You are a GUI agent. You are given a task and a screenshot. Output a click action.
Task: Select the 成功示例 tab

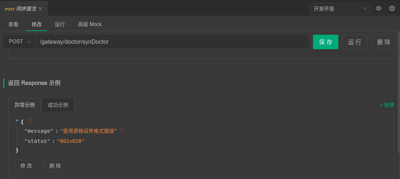tap(58, 105)
